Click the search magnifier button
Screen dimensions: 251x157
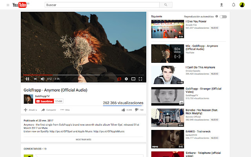click(166, 5)
